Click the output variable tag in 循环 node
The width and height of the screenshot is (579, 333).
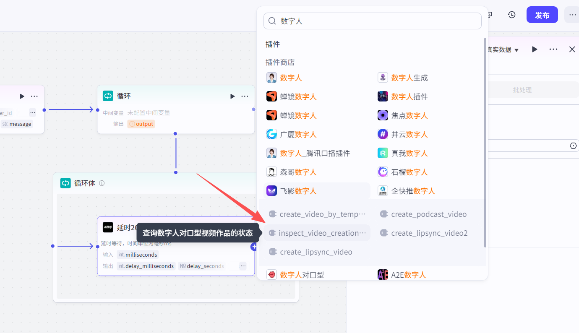point(141,124)
